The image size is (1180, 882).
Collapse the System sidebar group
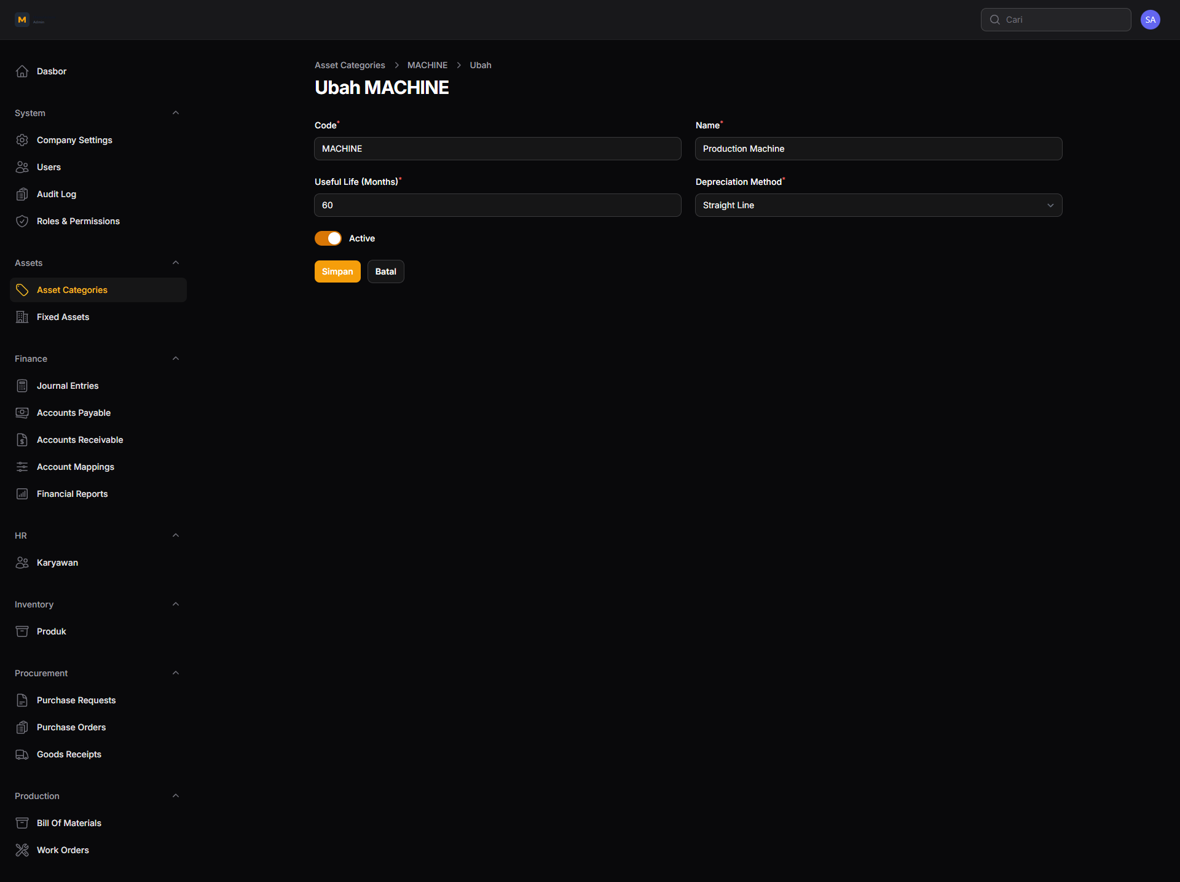(176, 113)
